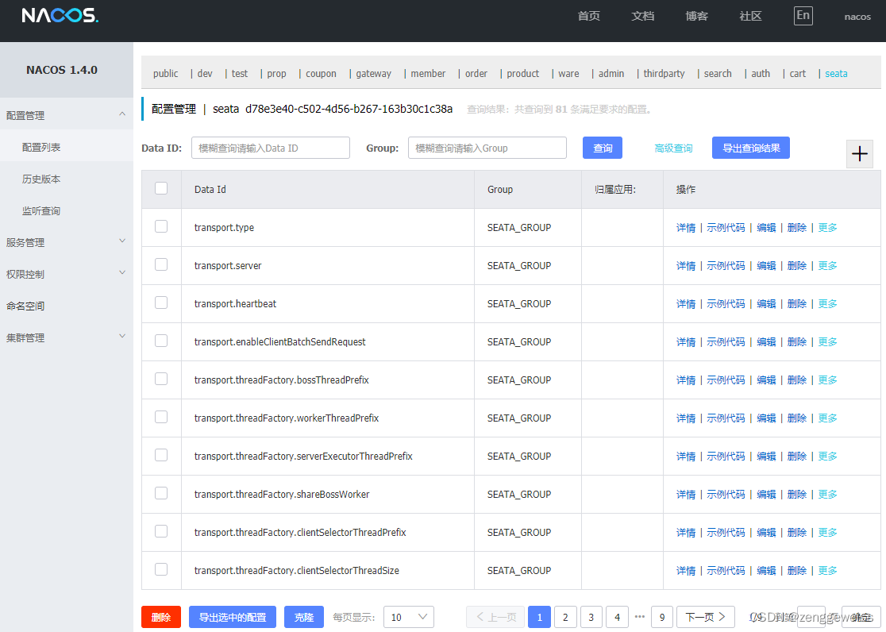
Task: Select checkbox for clientSelectorThreadSize row
Action: (161, 569)
